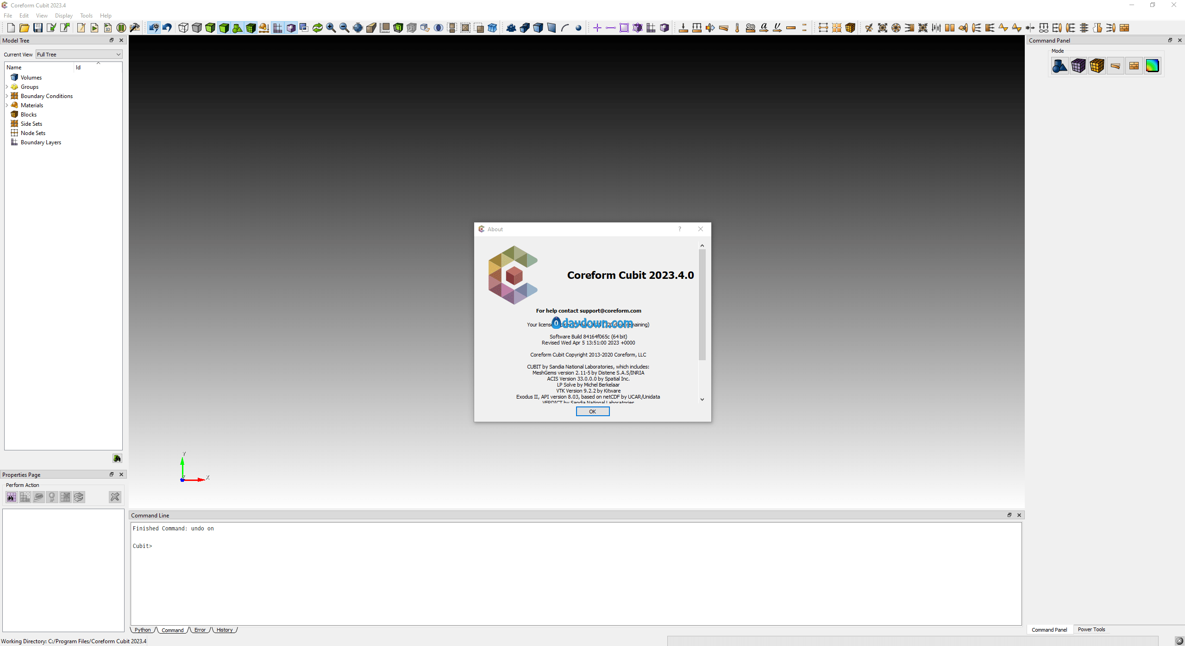Screen dimensions: 1185x646
Task: Open the File menu
Action: coord(8,15)
